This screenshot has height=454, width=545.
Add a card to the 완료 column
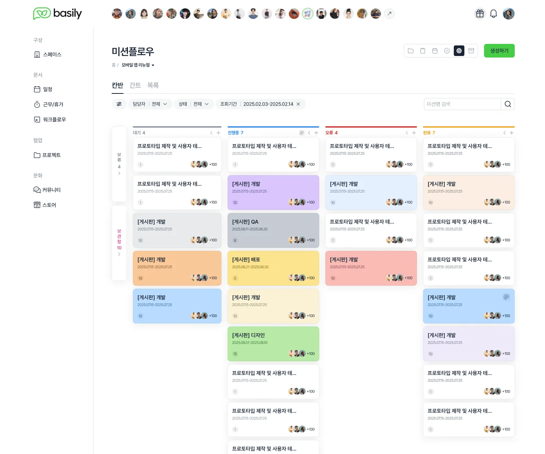pos(512,133)
